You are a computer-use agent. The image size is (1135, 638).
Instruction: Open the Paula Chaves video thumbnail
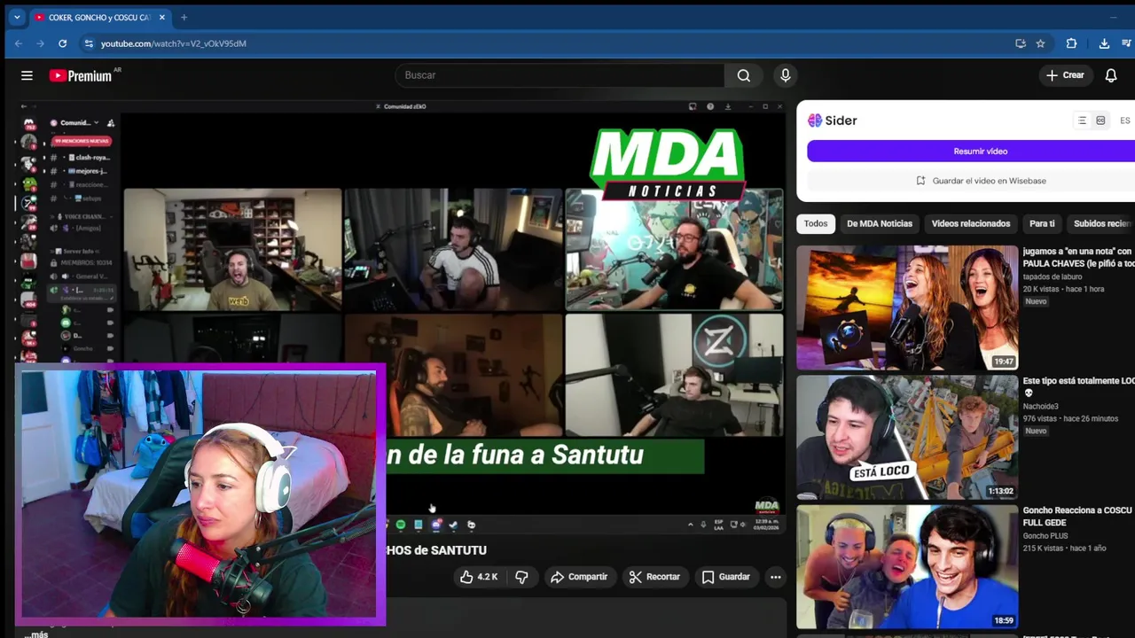tap(907, 307)
